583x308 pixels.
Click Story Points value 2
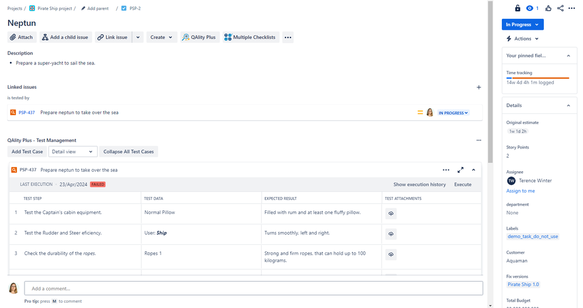508,156
